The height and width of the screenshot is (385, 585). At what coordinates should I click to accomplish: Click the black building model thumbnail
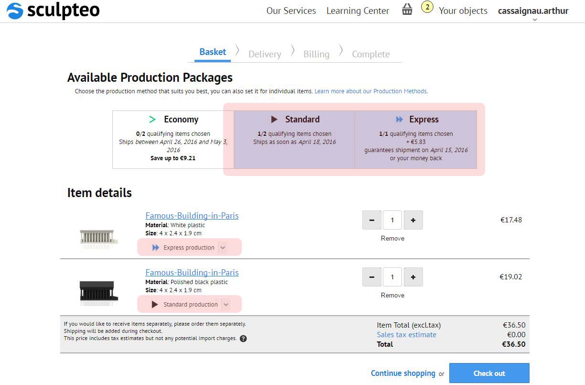[x=98, y=293]
